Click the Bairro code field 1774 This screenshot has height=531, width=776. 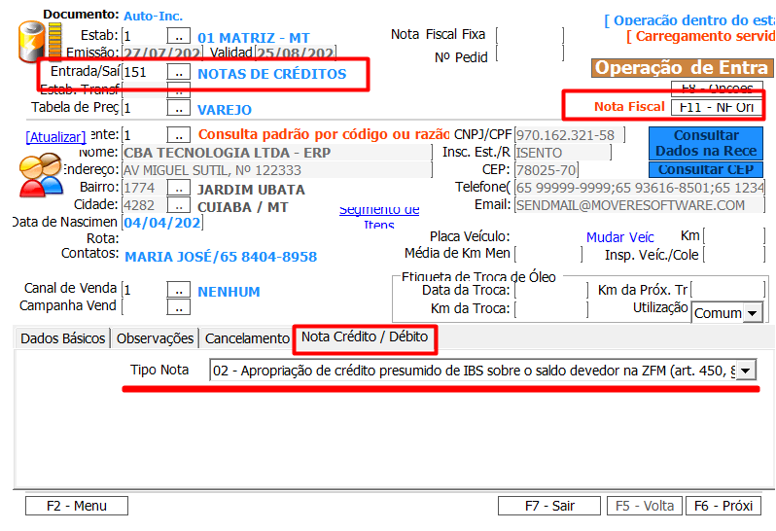point(144,188)
